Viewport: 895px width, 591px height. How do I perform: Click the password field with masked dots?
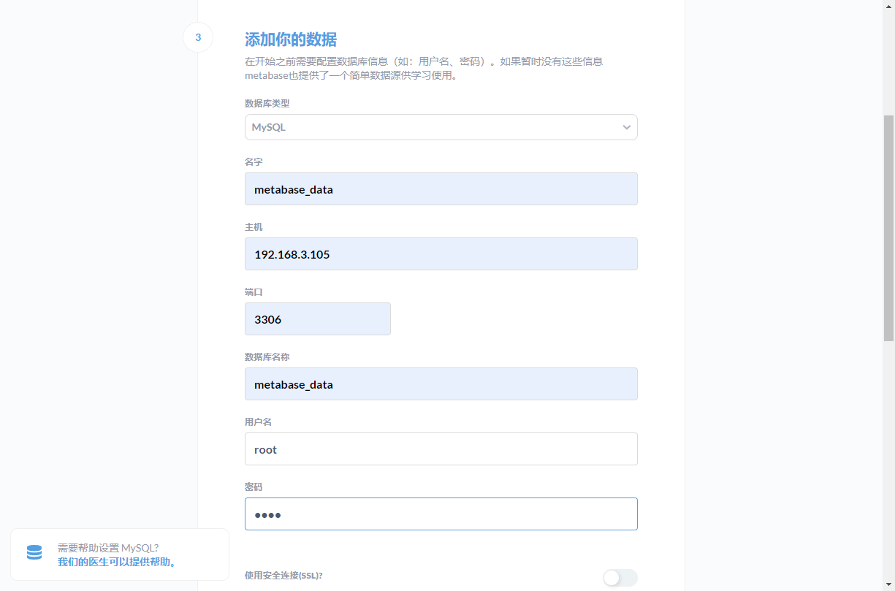[x=441, y=514]
